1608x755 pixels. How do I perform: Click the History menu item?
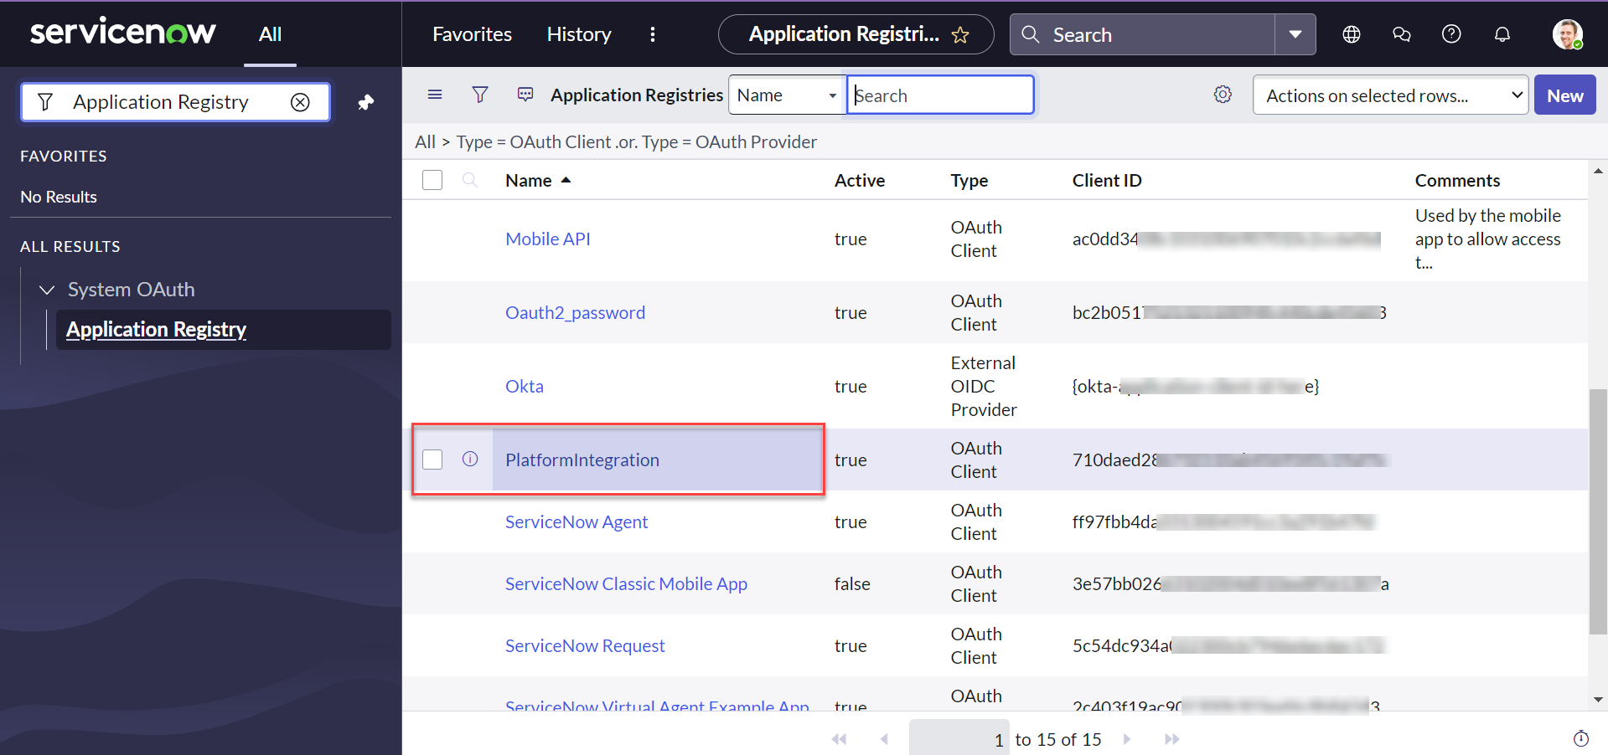pos(578,34)
